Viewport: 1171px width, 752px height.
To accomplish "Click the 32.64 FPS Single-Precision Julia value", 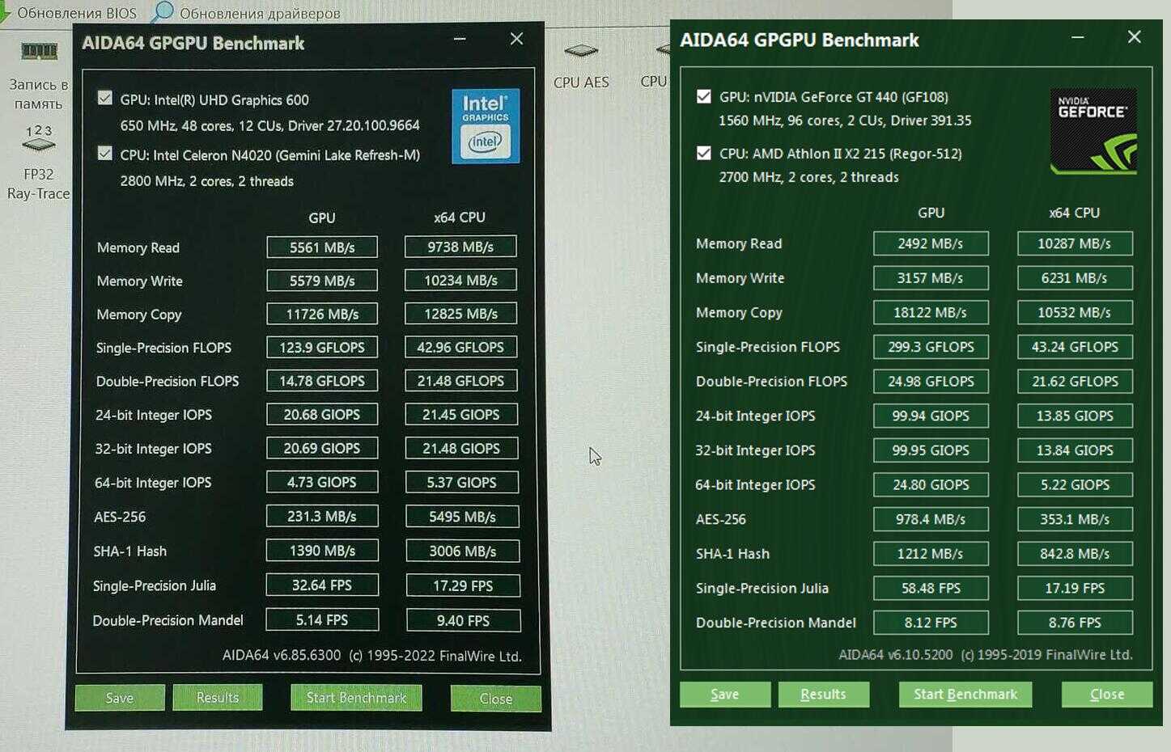I will pyautogui.click(x=322, y=585).
